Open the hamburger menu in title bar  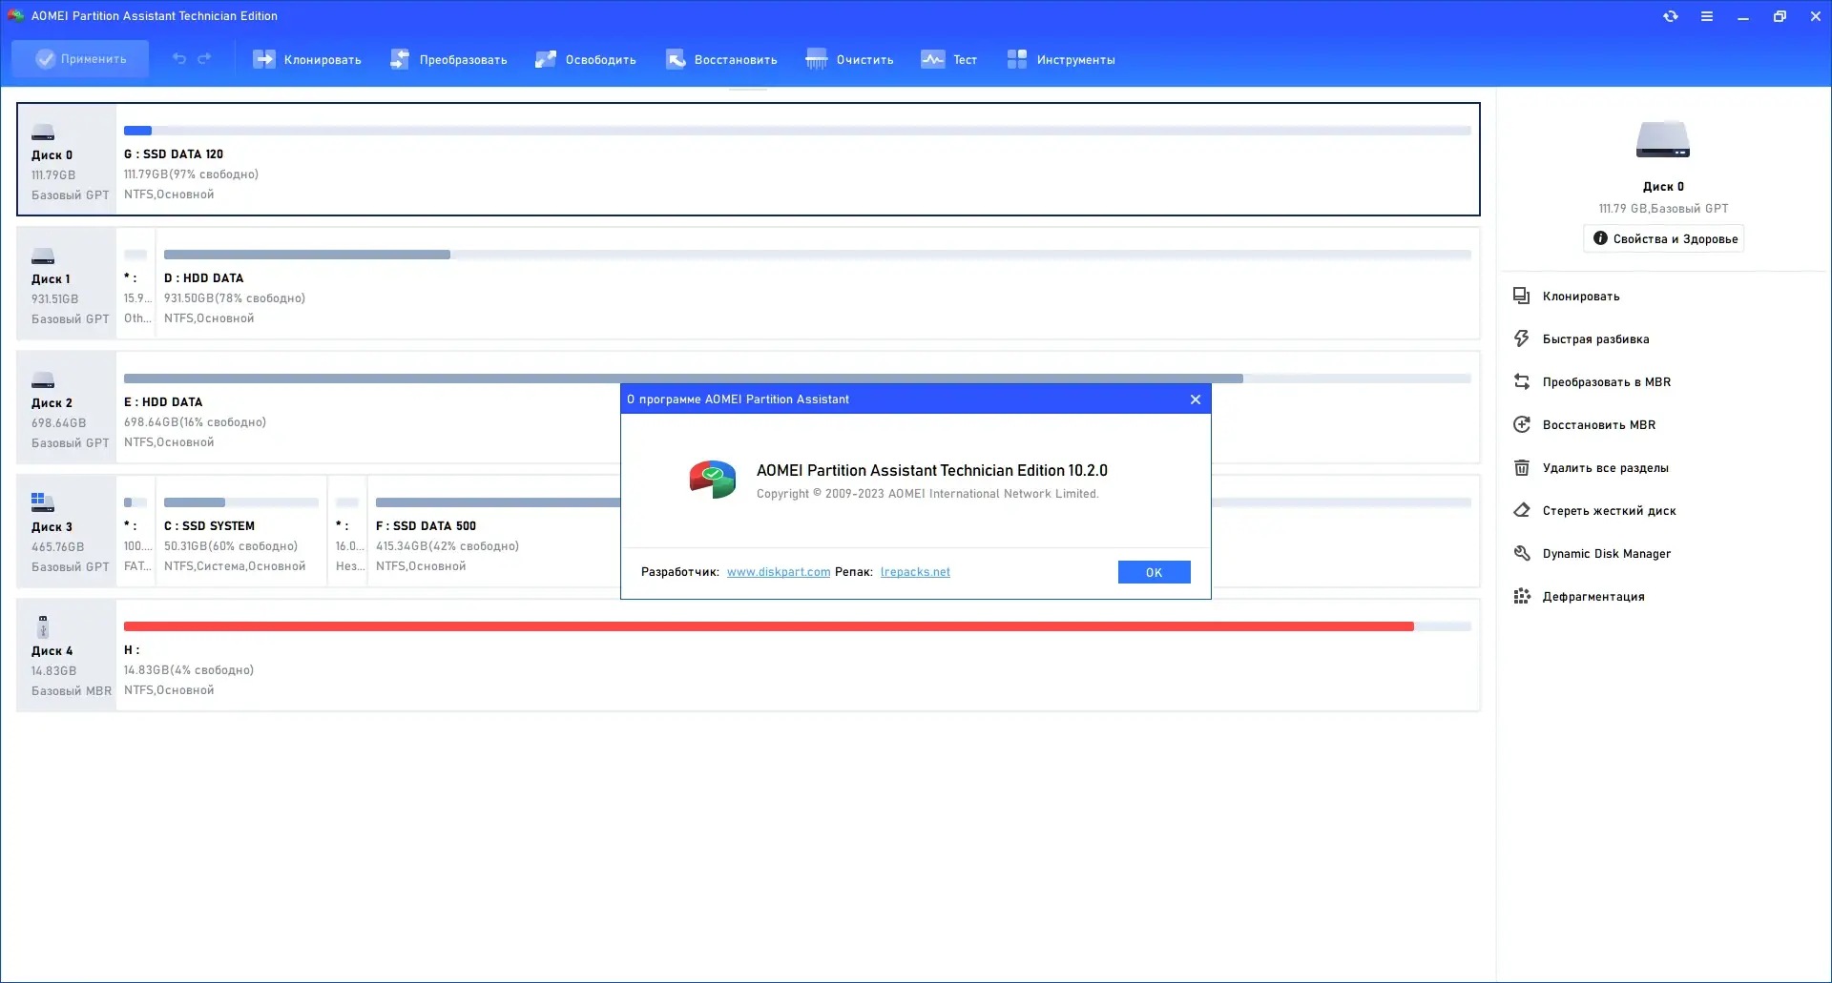click(1706, 16)
